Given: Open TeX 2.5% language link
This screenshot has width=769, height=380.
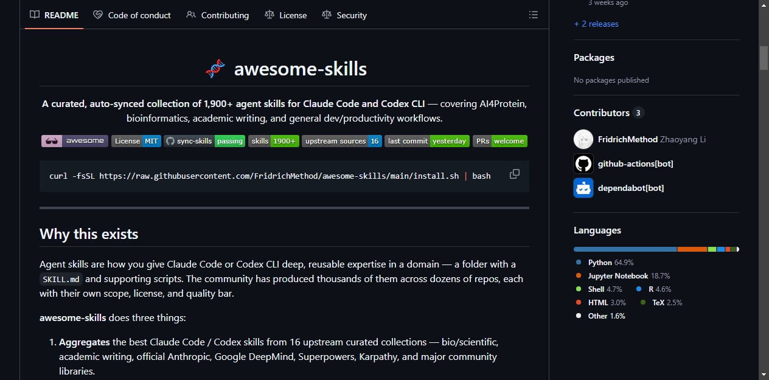Looking at the screenshot, I should pyautogui.click(x=661, y=303).
